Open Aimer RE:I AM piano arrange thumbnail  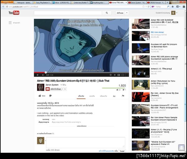141,60
